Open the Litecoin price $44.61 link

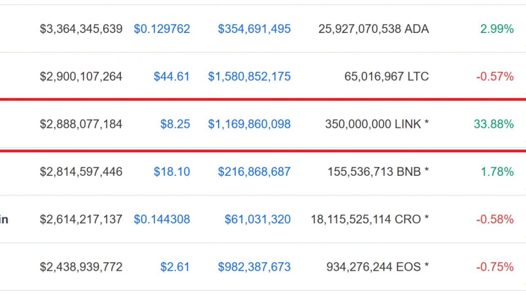click(x=172, y=77)
